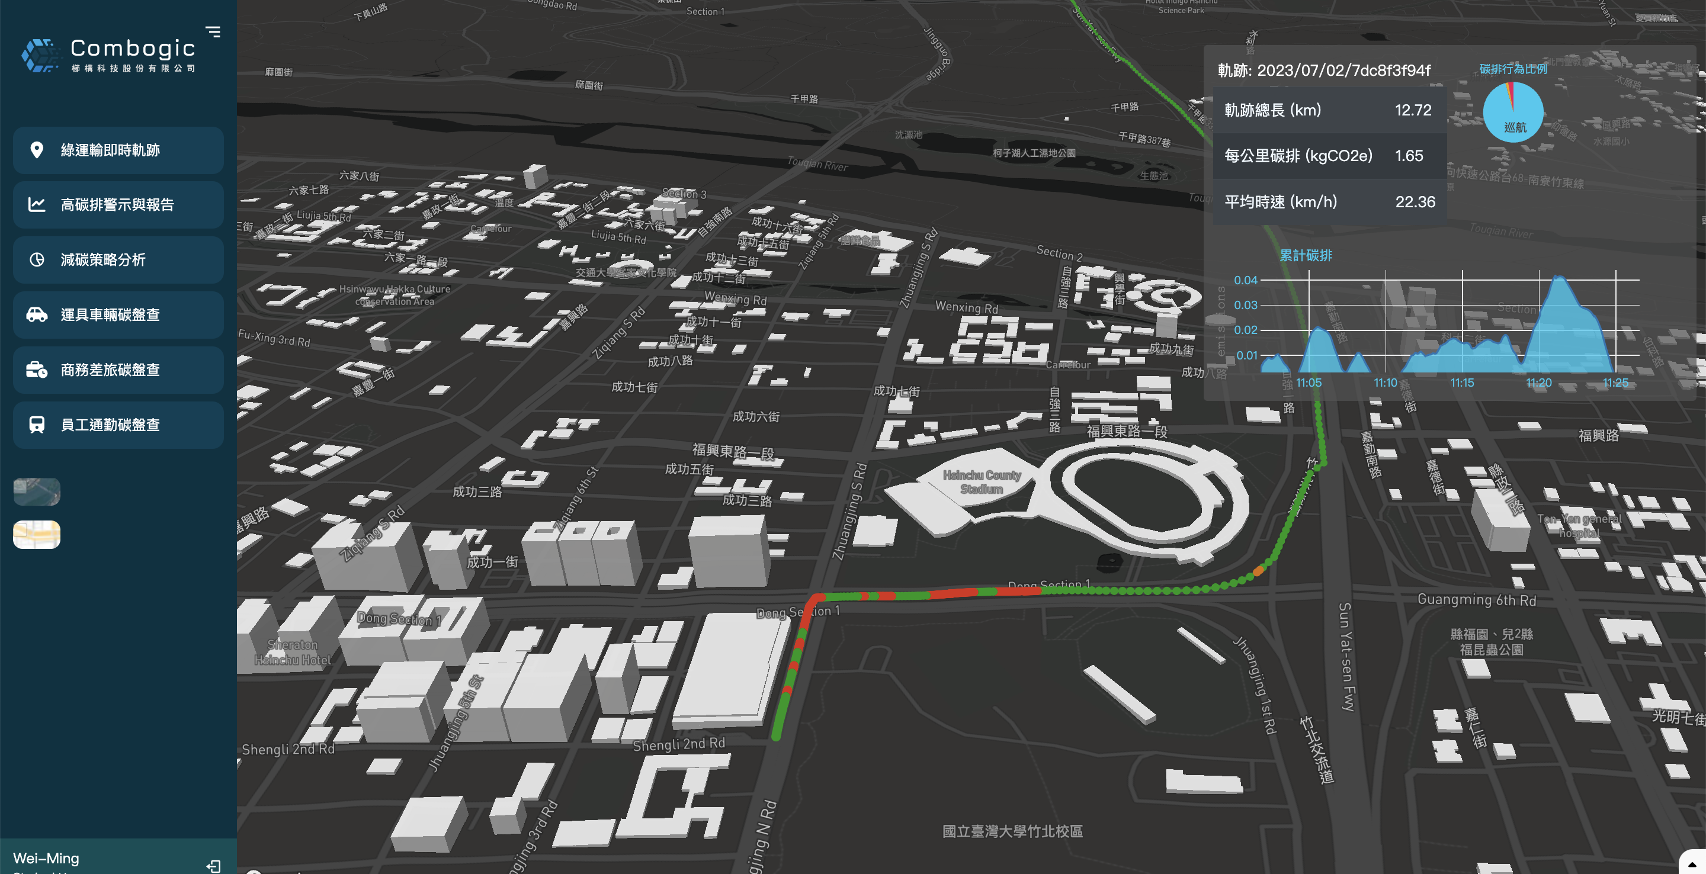
Task: Click the 累計碳排 chart title
Action: click(x=1306, y=255)
